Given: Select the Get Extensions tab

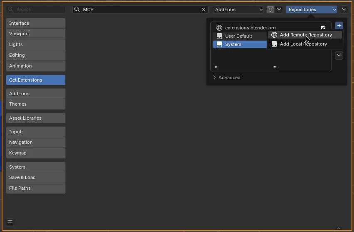Looking at the screenshot, I should point(36,80).
